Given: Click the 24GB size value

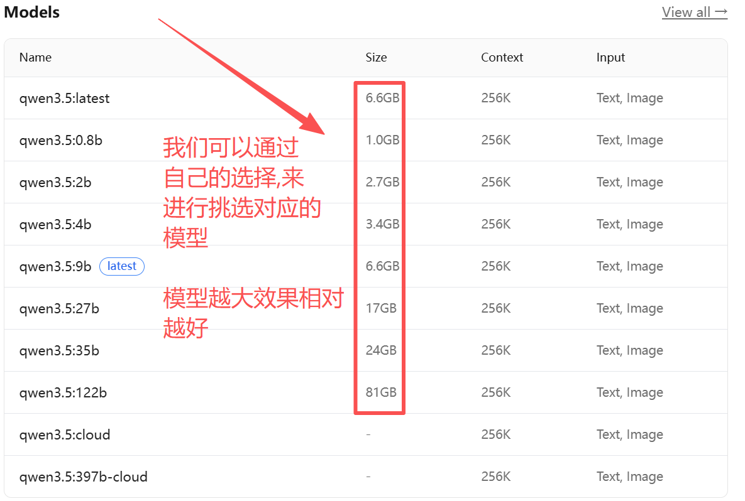Looking at the screenshot, I should pyautogui.click(x=381, y=350).
